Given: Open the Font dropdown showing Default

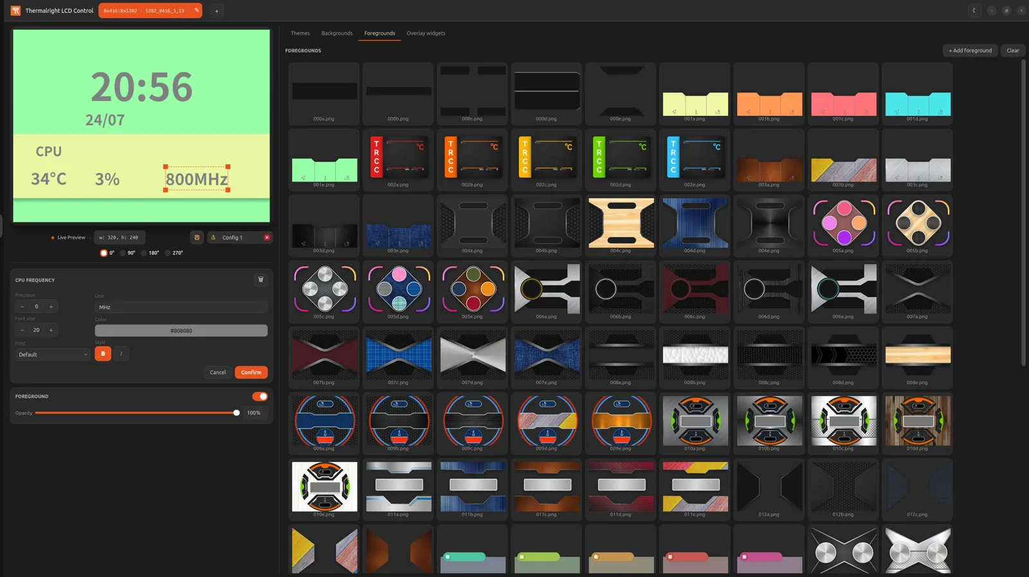Looking at the screenshot, I should pyautogui.click(x=53, y=354).
